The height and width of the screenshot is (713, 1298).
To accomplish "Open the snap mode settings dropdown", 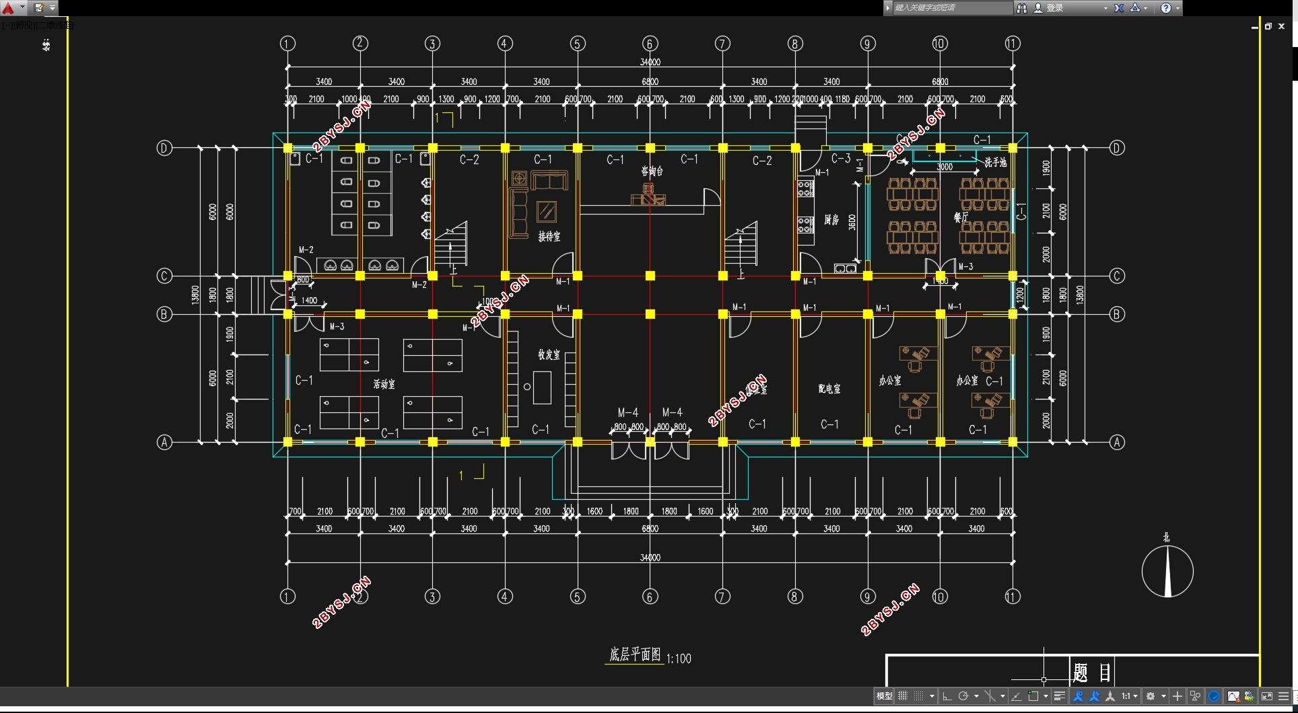I will tap(932, 696).
